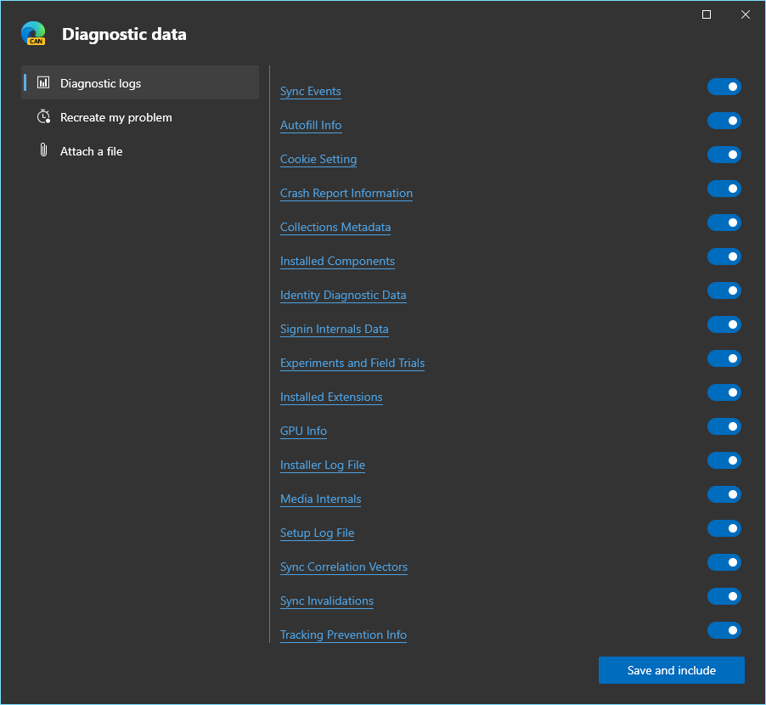Image resolution: width=766 pixels, height=705 pixels.
Task: Open the Media Internals link
Action: click(x=320, y=499)
